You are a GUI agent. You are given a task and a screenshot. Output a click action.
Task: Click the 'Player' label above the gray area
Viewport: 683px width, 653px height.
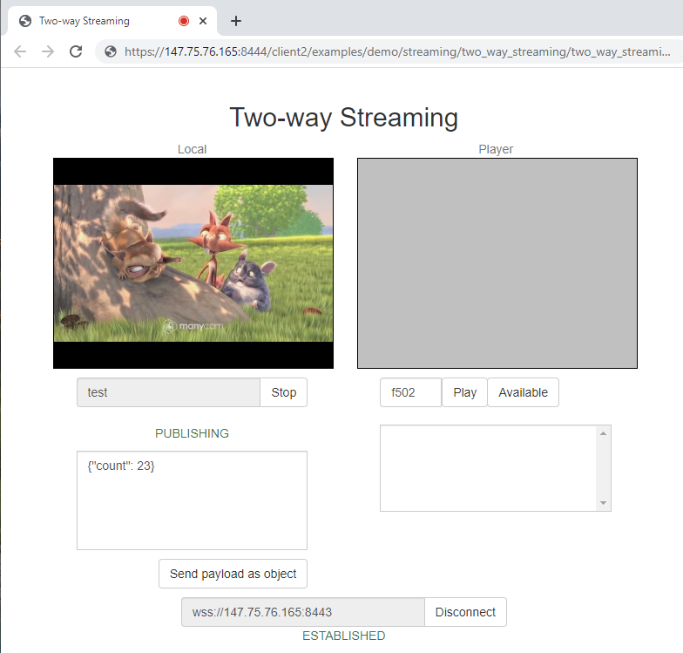[496, 149]
